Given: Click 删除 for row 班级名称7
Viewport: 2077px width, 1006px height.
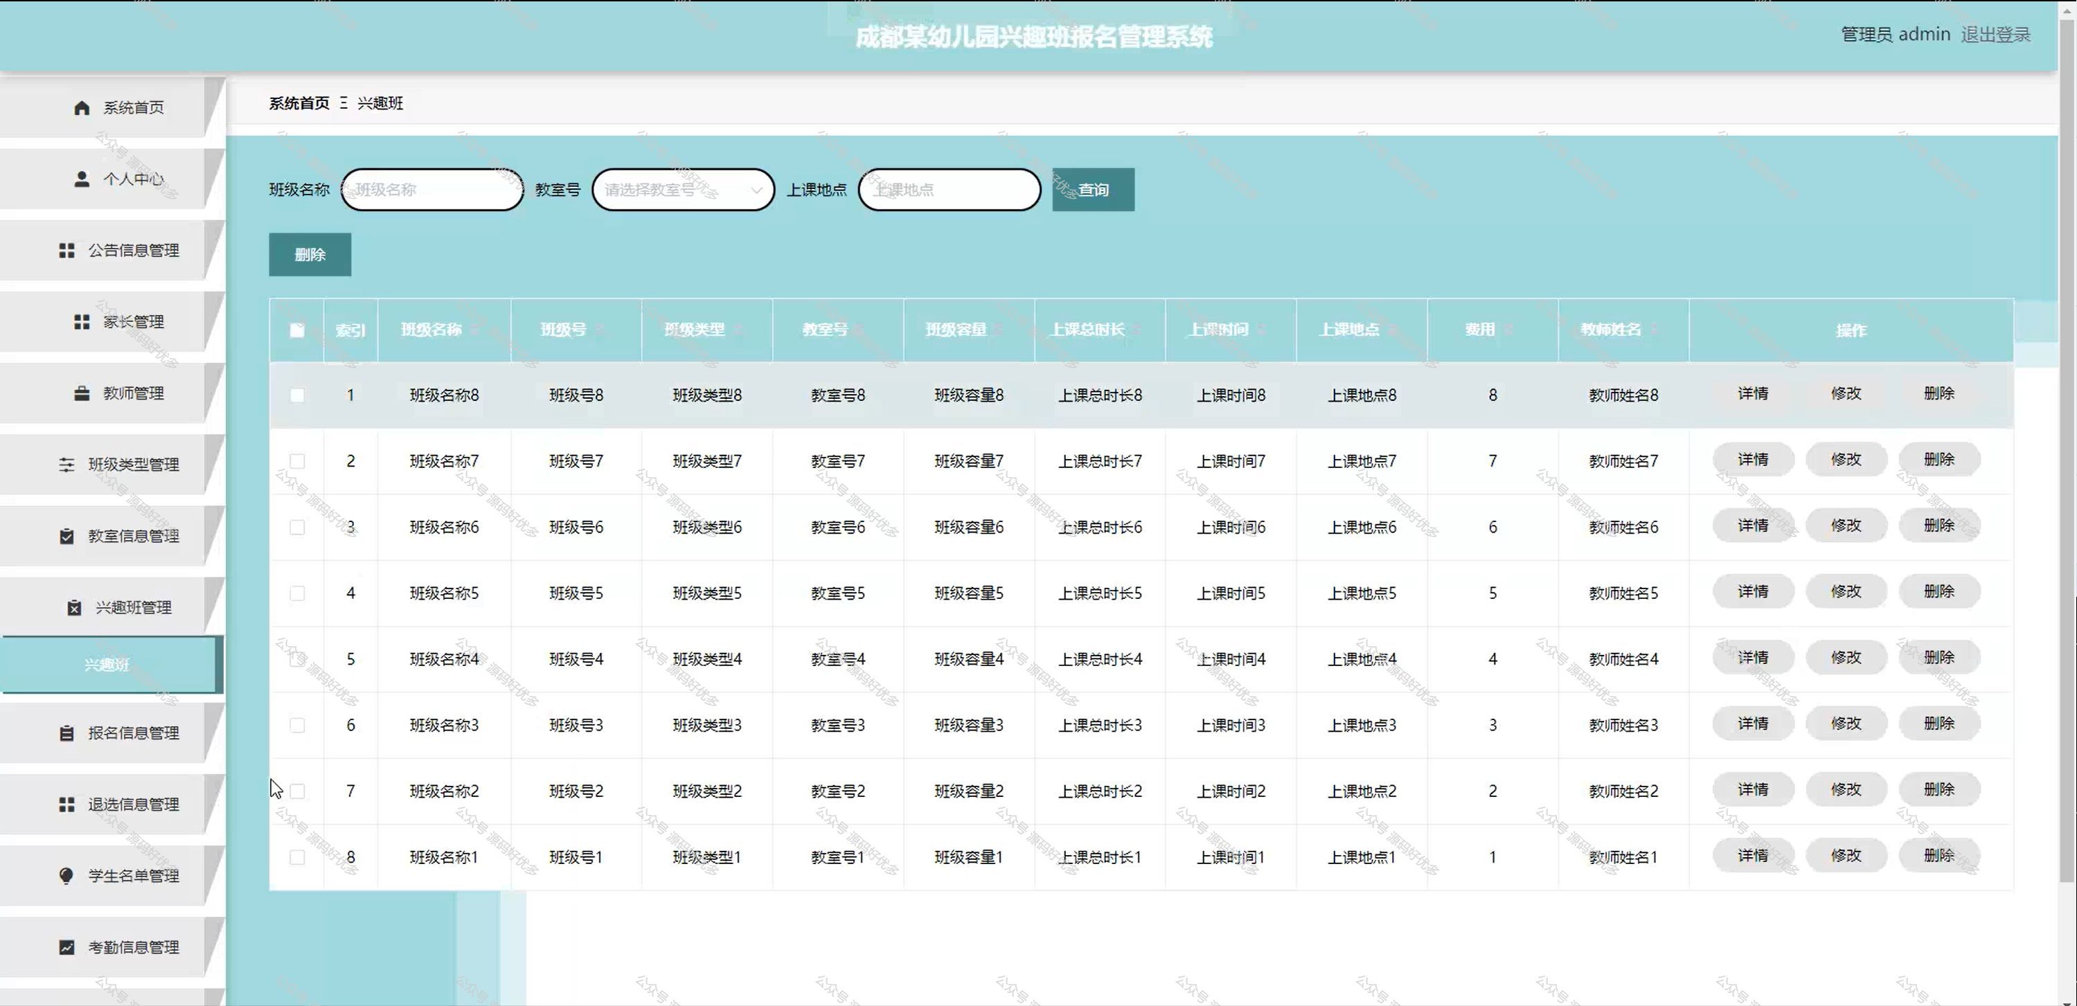Looking at the screenshot, I should (x=1939, y=460).
